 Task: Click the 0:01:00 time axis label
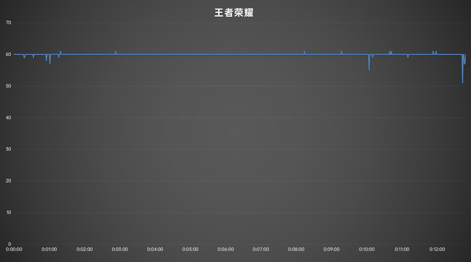click(49, 250)
